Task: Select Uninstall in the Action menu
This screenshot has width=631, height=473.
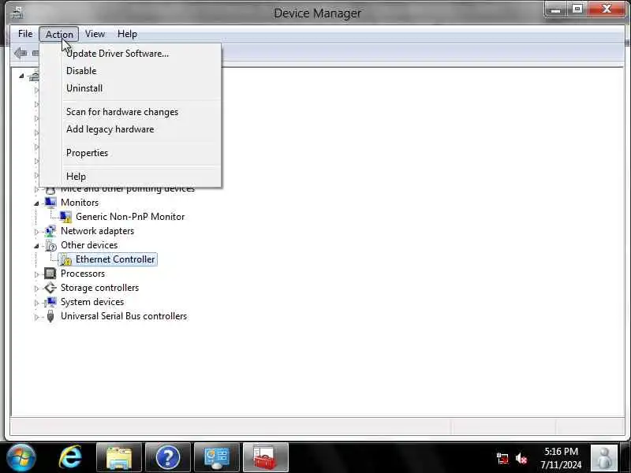Action: click(x=84, y=88)
